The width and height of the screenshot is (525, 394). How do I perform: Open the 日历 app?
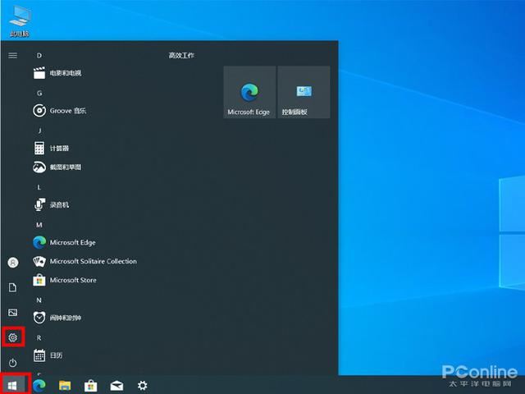click(56, 355)
